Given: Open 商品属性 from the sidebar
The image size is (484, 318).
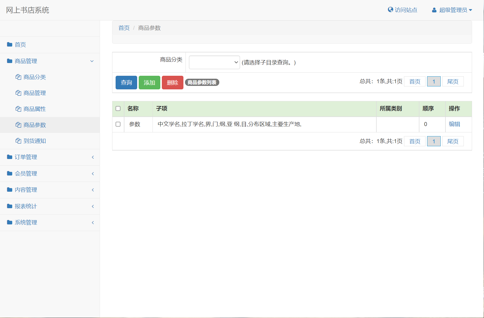Looking at the screenshot, I should [34, 109].
